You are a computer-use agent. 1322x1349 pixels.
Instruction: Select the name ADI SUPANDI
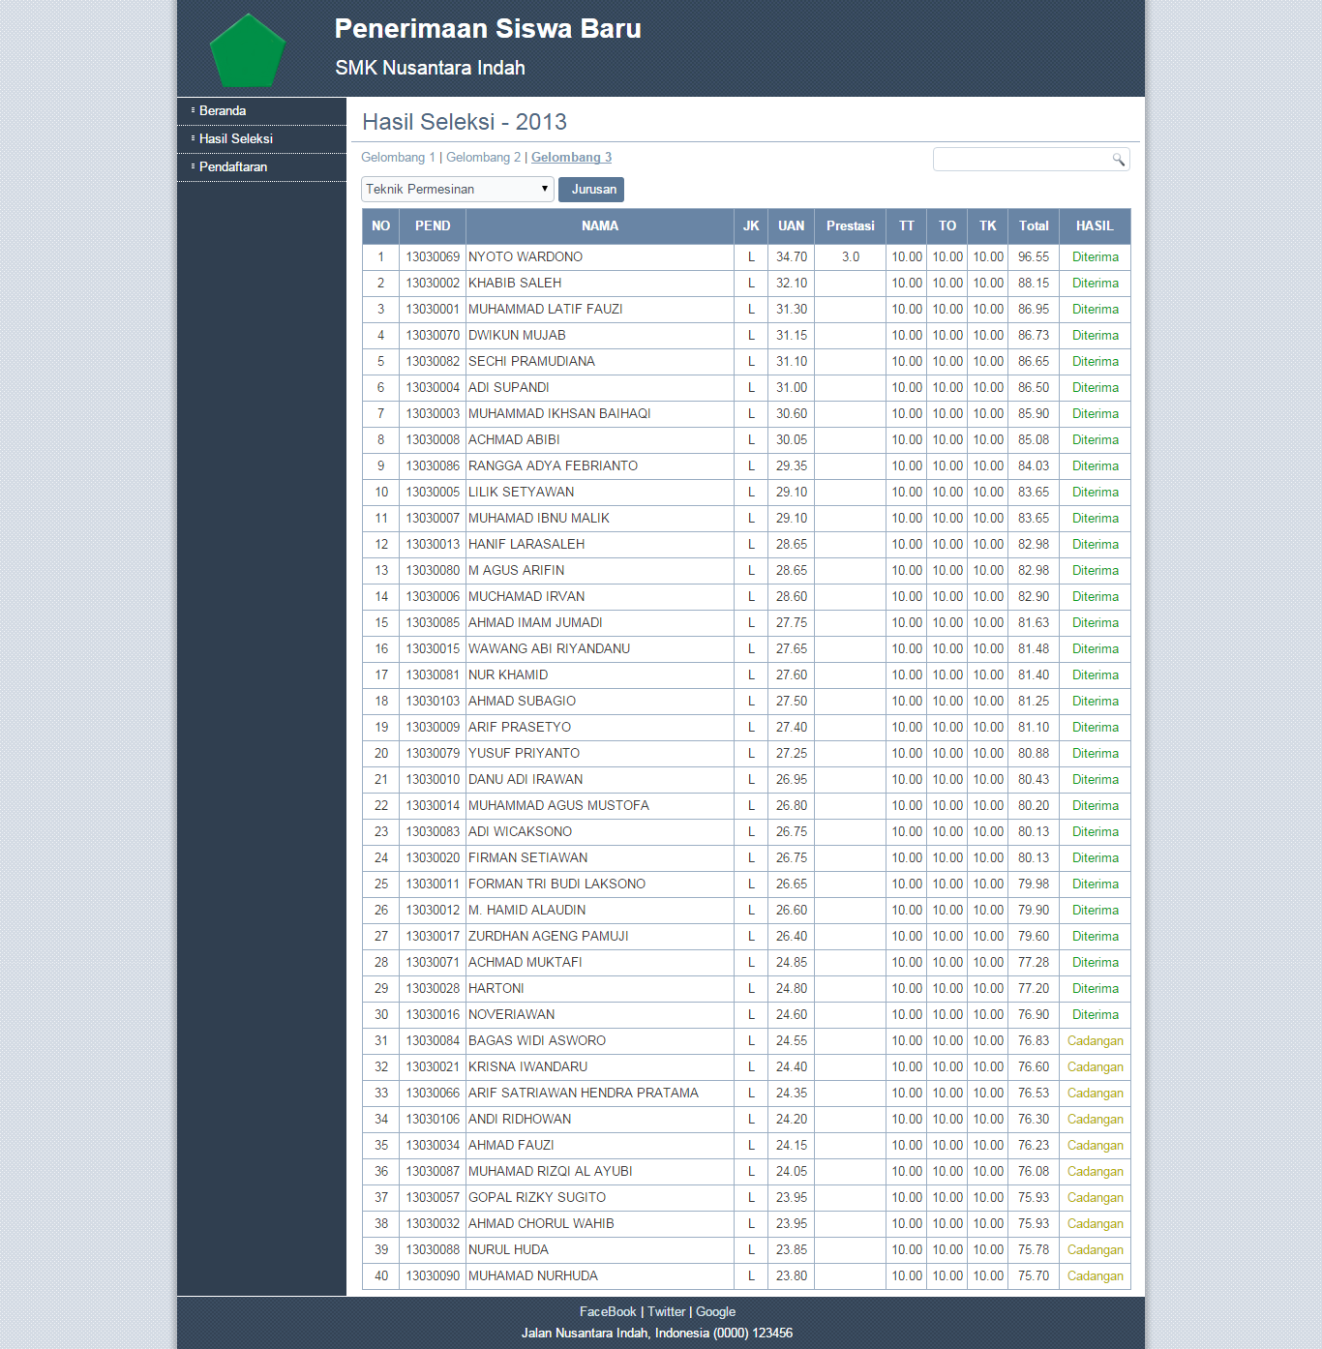[x=509, y=387]
